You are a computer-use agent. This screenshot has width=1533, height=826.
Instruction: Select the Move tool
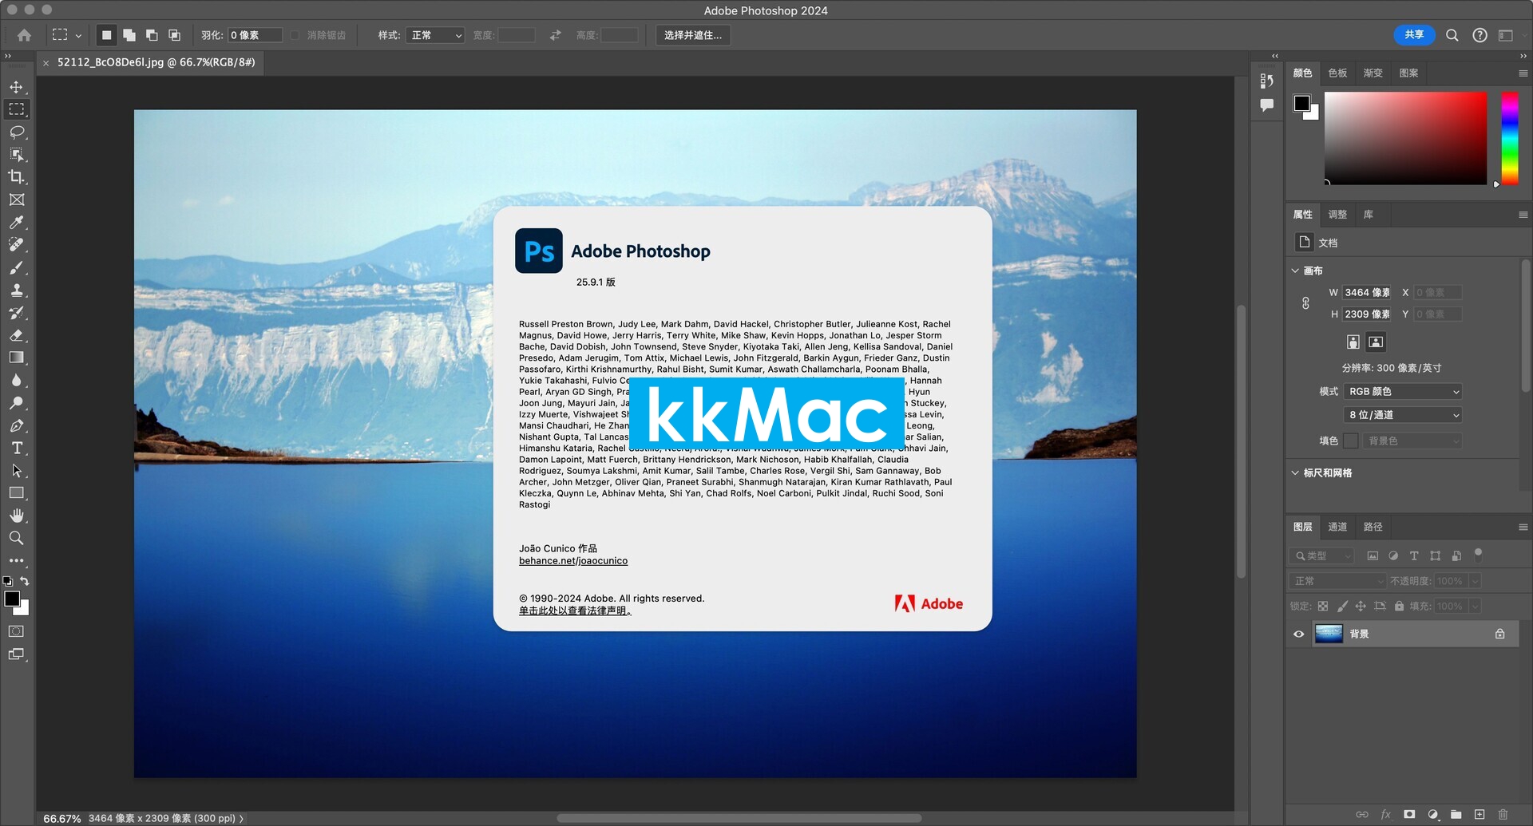17,87
